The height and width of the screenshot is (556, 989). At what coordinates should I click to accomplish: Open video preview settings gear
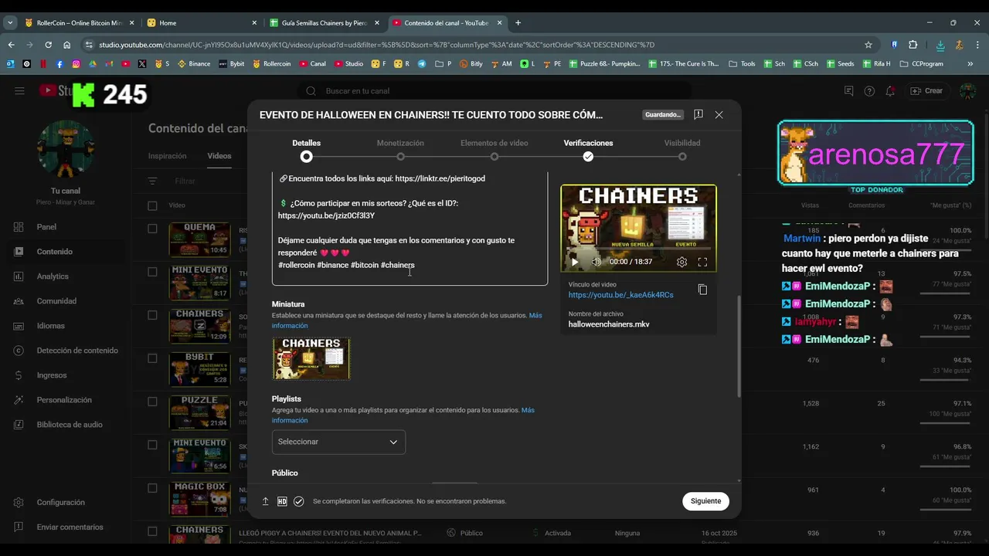pos(681,262)
